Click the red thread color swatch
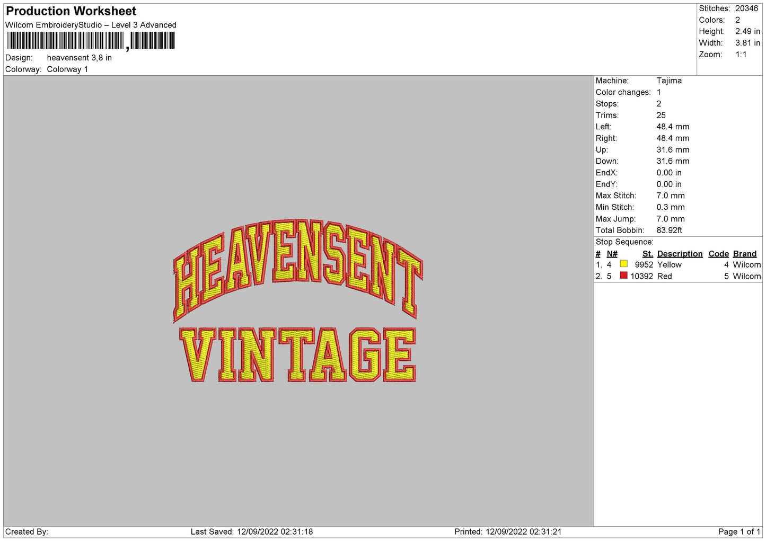Image resolution: width=766 pixels, height=541 pixels. tap(624, 276)
